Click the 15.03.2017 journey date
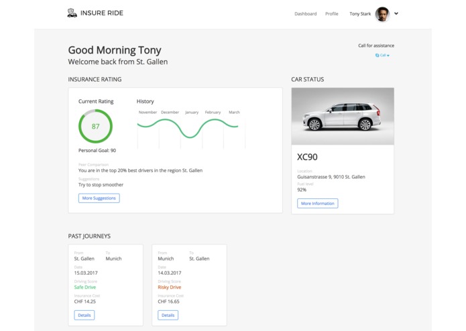 coord(86,273)
